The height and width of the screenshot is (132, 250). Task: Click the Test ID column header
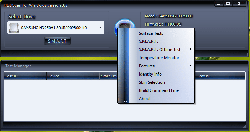point(25,76)
